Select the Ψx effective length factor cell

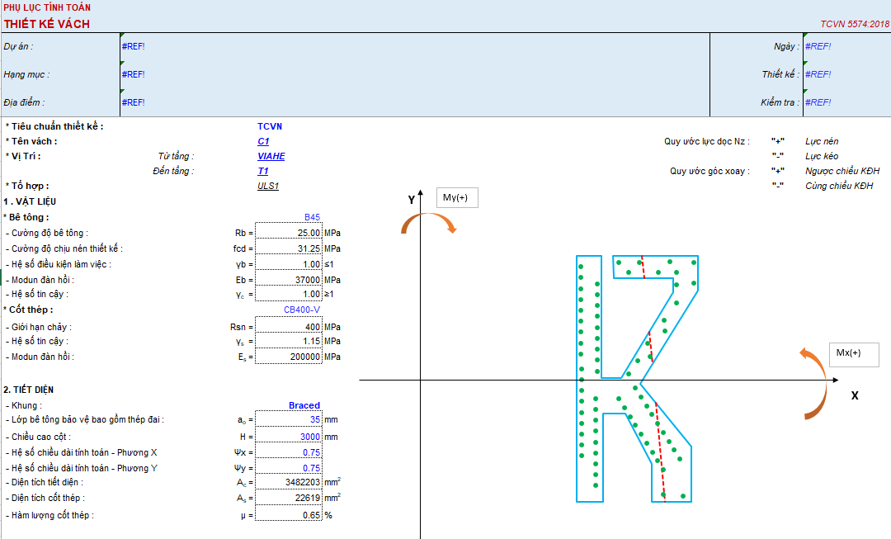pos(289,452)
